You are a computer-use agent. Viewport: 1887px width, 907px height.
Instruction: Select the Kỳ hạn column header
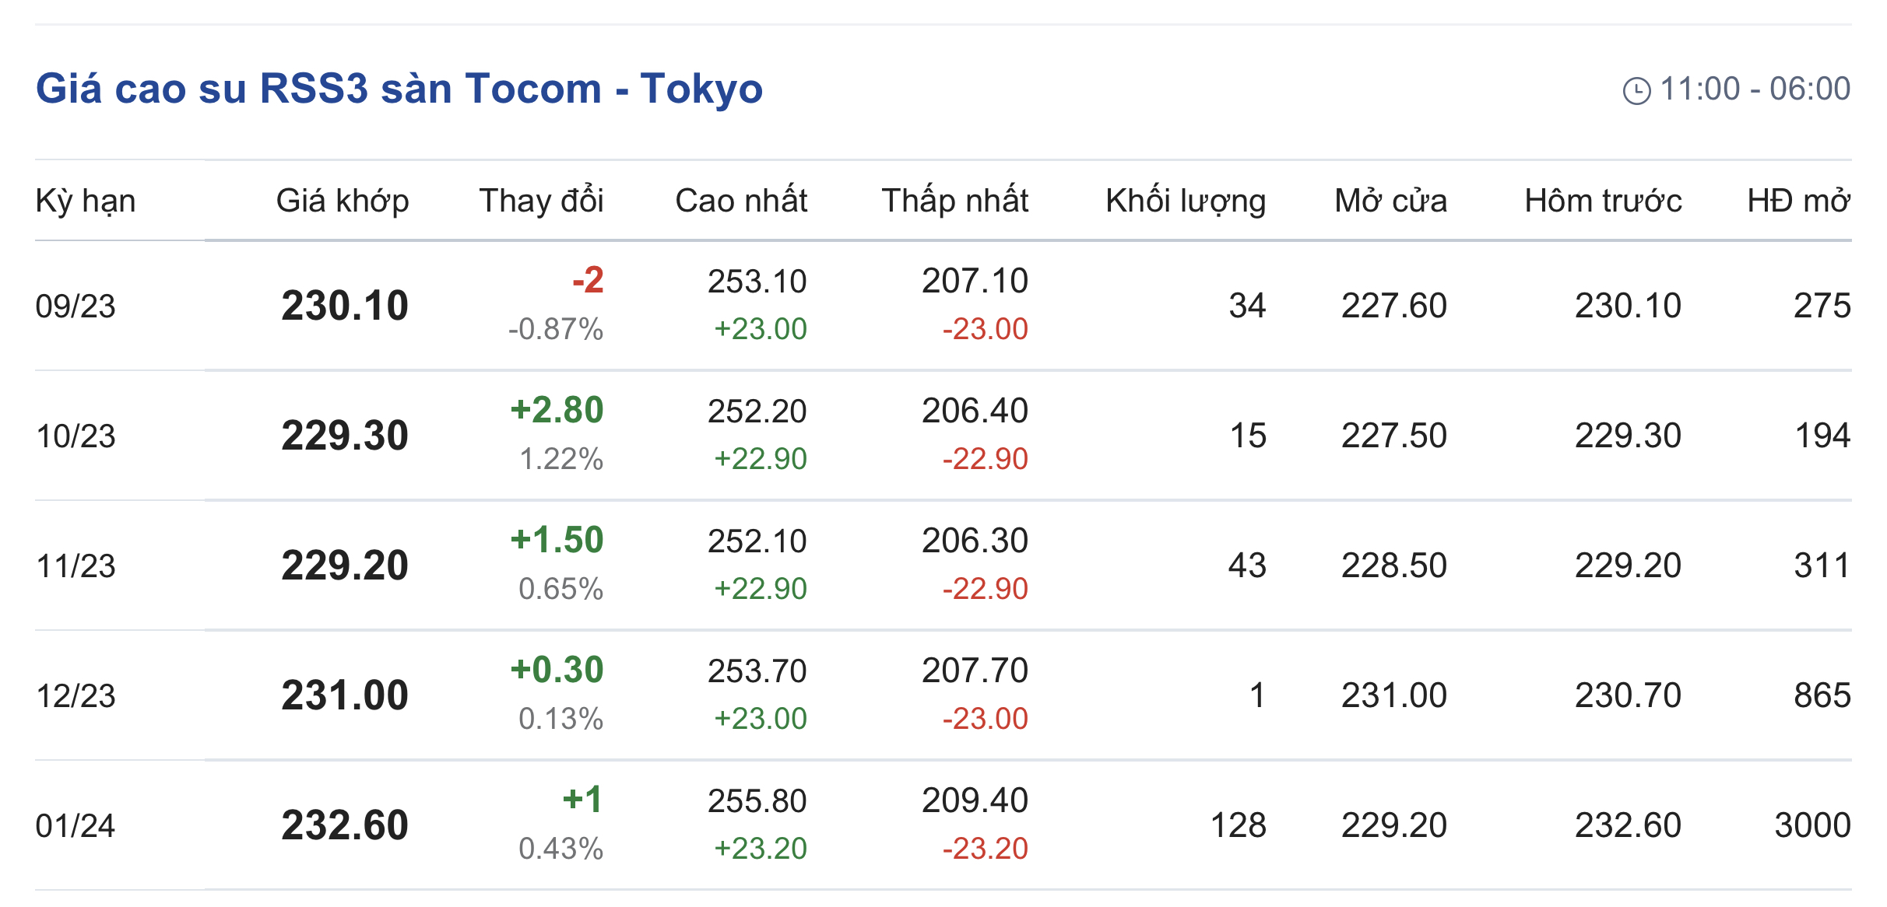click(x=86, y=201)
